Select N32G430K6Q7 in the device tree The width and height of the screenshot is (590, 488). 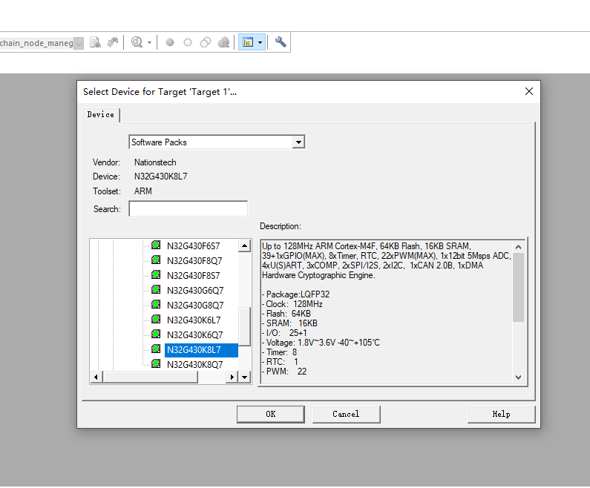tap(194, 334)
